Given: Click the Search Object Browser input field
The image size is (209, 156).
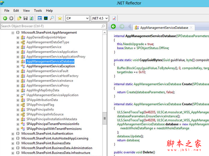Looking at the screenshot, I should pyautogui.click(x=51, y=26).
